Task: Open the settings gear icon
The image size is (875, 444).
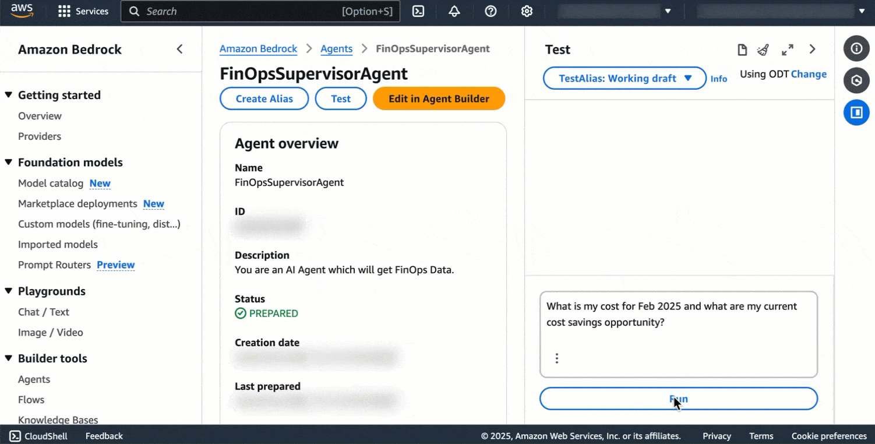Action: [x=527, y=12]
